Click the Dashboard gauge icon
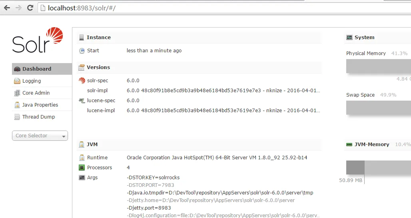 tap(17, 69)
